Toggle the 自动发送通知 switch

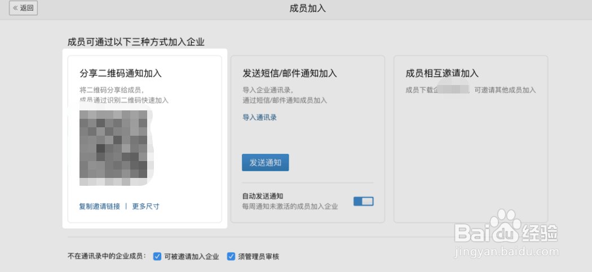click(x=363, y=202)
